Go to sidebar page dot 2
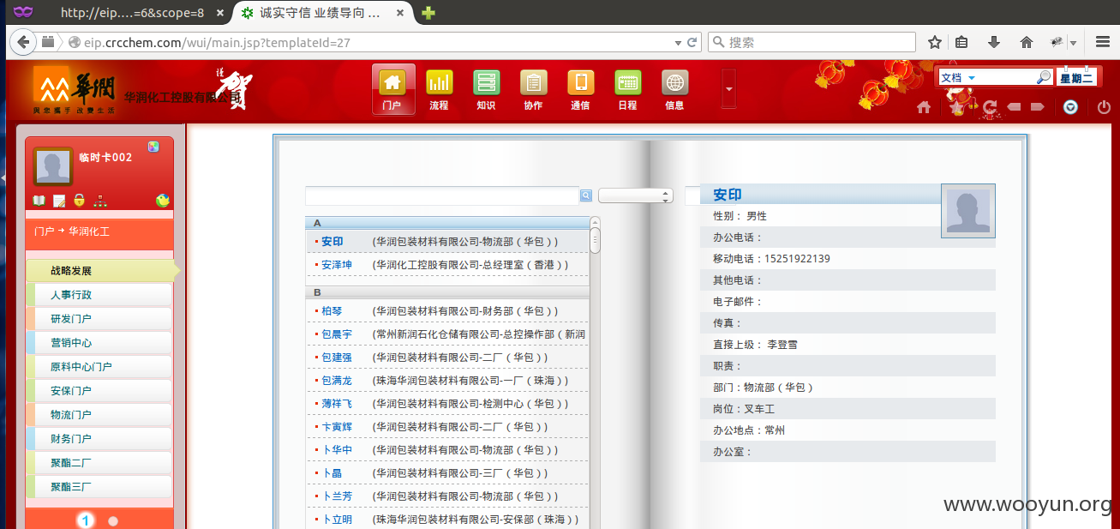Viewport: 1120px width, 529px height. point(113,520)
